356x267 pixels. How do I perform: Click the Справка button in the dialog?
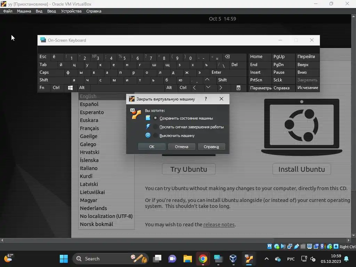point(211,147)
